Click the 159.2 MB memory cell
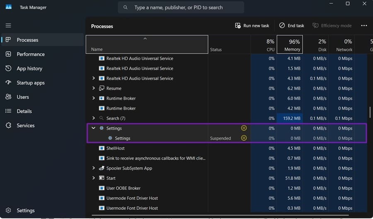Viewport: 373px width, 219px height. click(290, 118)
